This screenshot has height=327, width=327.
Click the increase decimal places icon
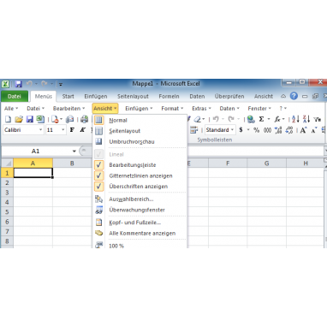[278, 130]
